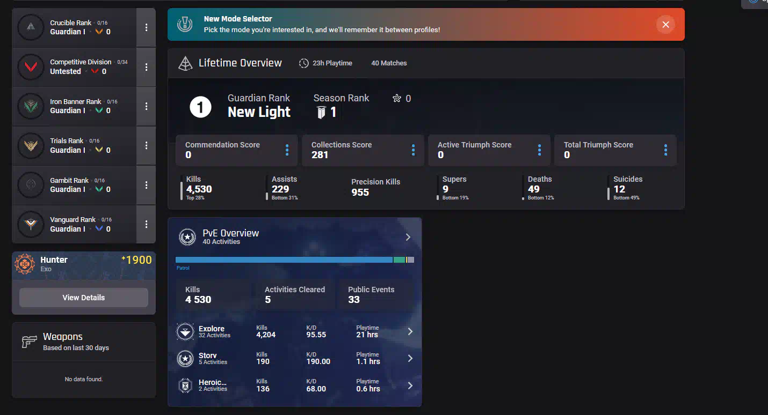Click the Precision Kills value 955
The width and height of the screenshot is (768, 415).
pyautogui.click(x=360, y=192)
